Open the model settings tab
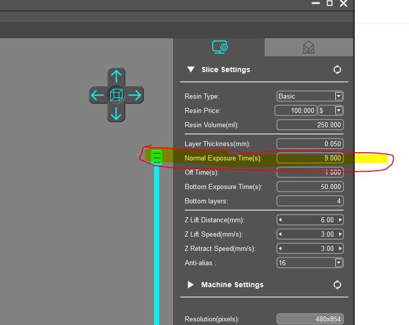 (308, 47)
